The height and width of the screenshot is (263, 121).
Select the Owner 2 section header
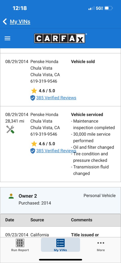coord(60,199)
